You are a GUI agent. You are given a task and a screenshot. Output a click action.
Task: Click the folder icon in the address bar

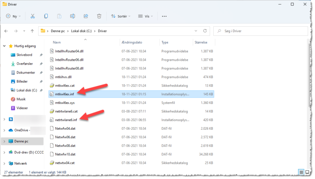click(x=43, y=31)
